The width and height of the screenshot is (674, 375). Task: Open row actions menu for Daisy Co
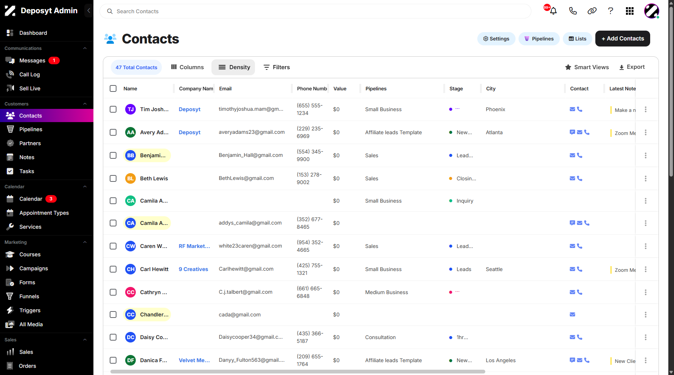[x=646, y=337]
